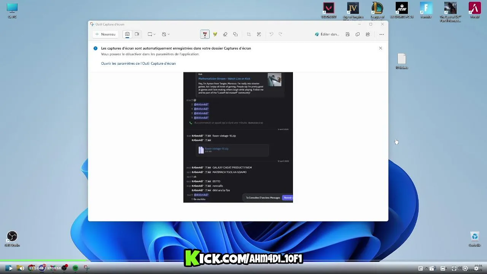The height and width of the screenshot is (274, 487).
Task: Click 'GALAXY CHEAT PRODUCT FIVEM' message text
Action: point(232,167)
